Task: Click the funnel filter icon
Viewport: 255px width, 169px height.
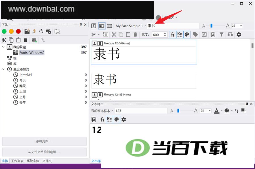Action: [x=222, y=35]
